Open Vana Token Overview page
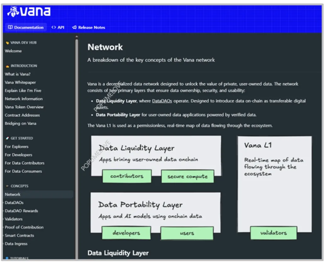This screenshot has height=262, width=328. click(x=24, y=107)
